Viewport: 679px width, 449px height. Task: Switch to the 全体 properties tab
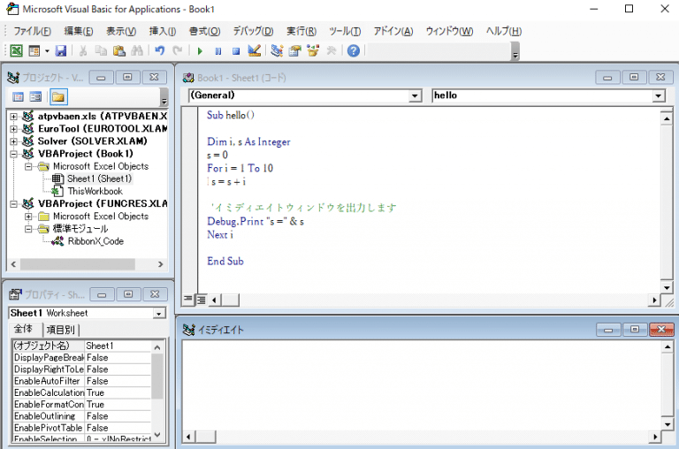pyautogui.click(x=23, y=329)
